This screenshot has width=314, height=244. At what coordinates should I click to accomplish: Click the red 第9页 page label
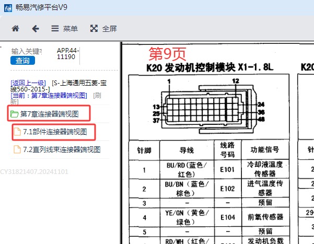click(x=167, y=54)
